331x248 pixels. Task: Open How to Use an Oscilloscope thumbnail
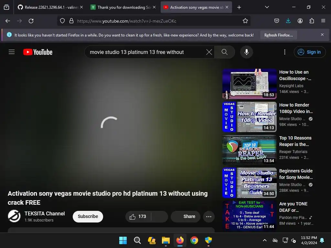click(250, 84)
